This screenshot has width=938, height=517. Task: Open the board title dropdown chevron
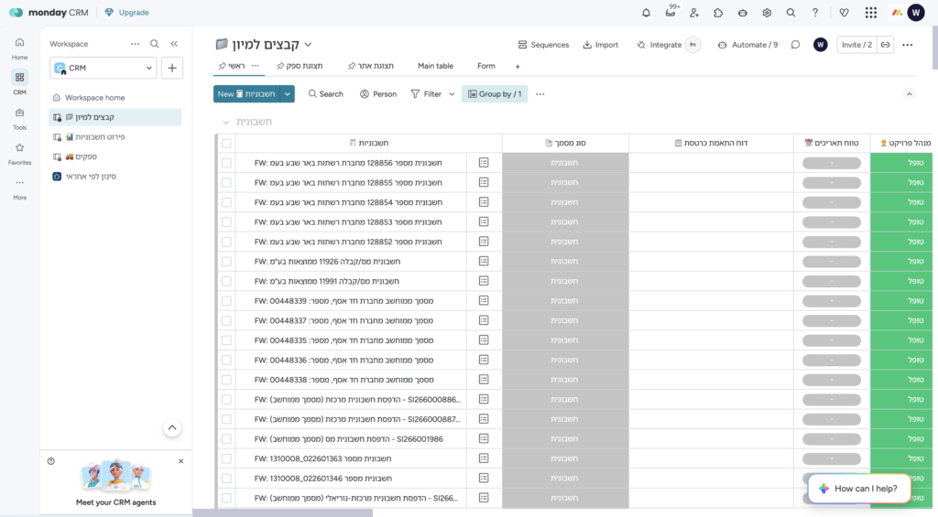[308, 45]
